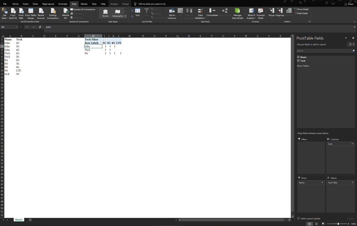
Task: Import data From Web
Action: tap(21, 14)
